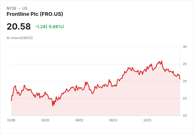
Task: Click the final right endpoint of the price line
Action: pos(180,79)
